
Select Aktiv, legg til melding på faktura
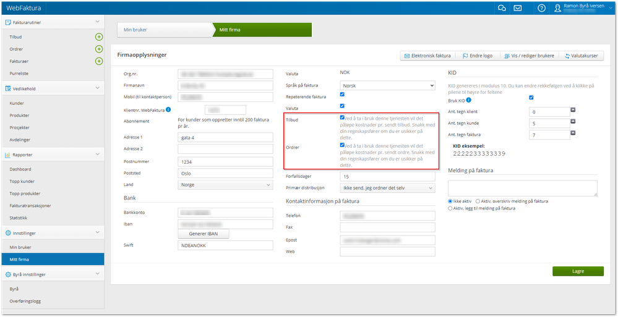450,208
